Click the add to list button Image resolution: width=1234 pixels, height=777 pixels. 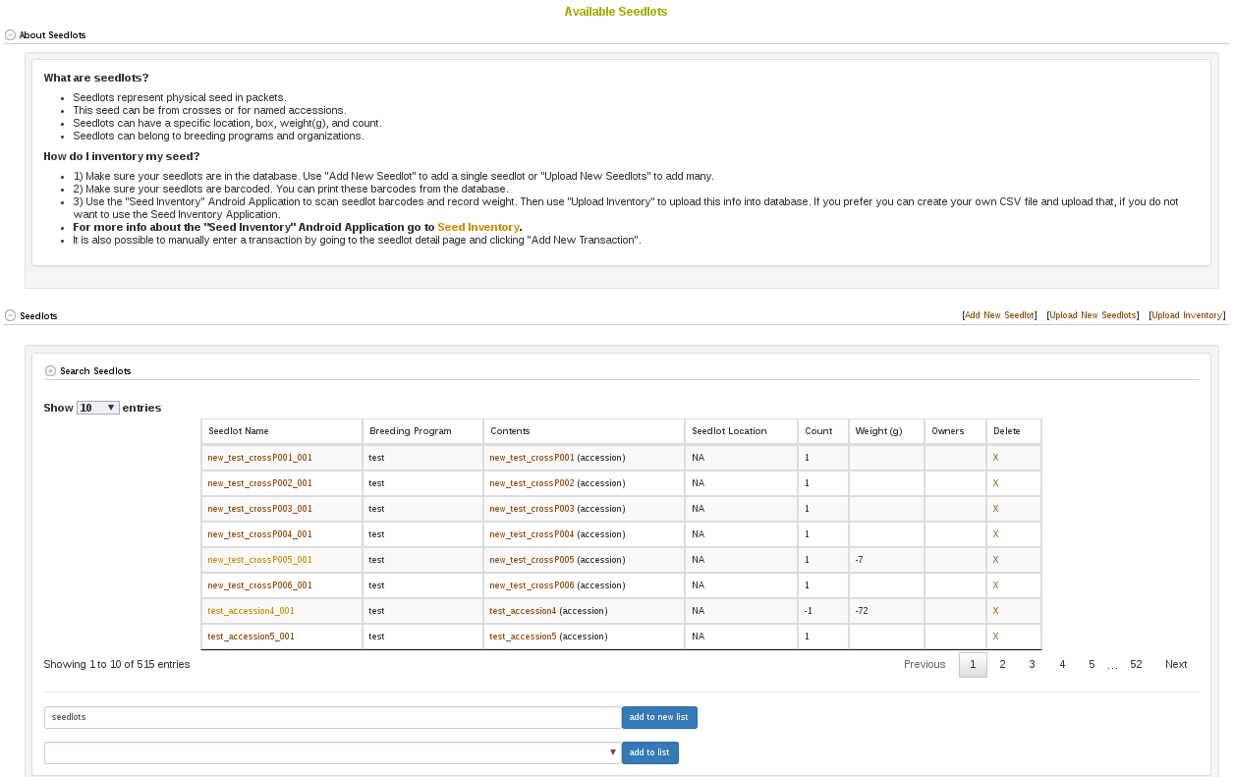(649, 752)
